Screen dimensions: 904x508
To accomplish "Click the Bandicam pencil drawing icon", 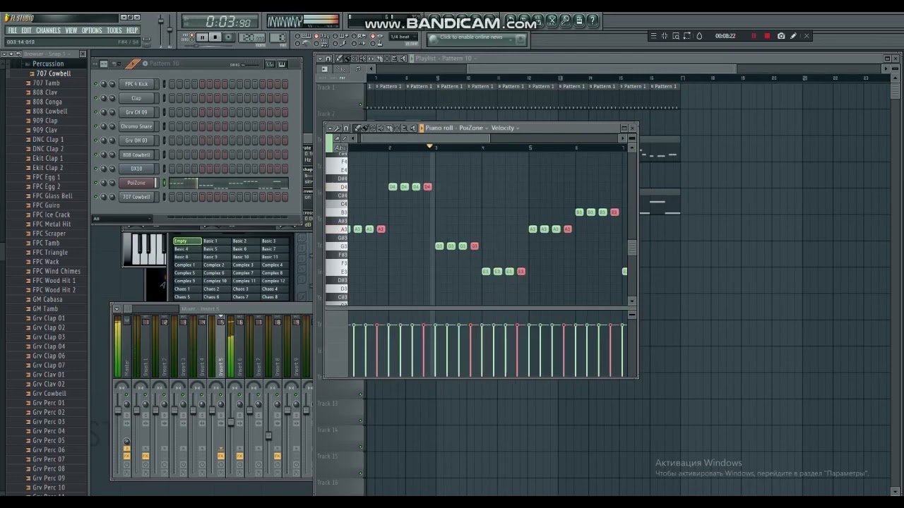I will click(x=793, y=36).
